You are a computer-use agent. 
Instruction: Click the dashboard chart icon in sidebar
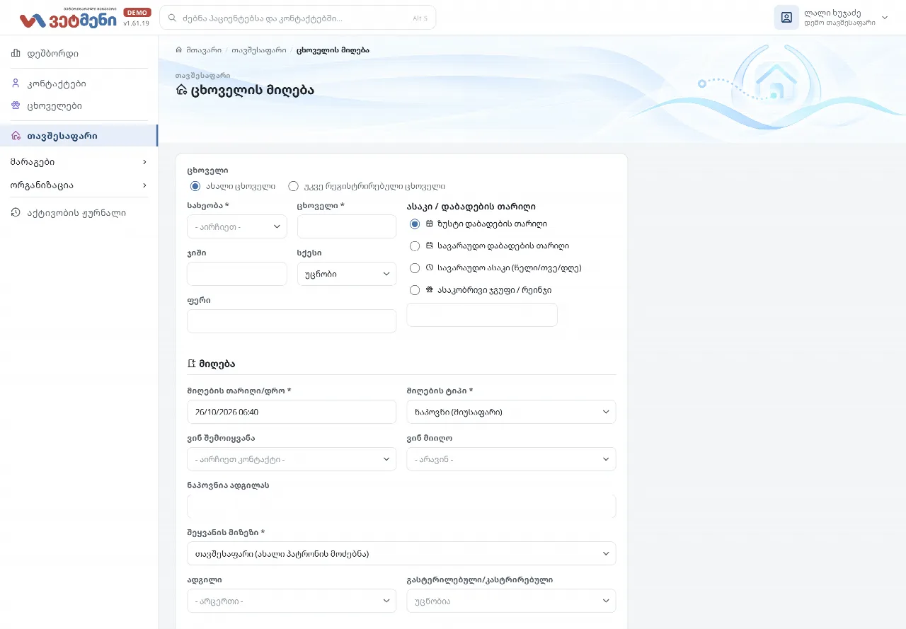tap(16, 53)
